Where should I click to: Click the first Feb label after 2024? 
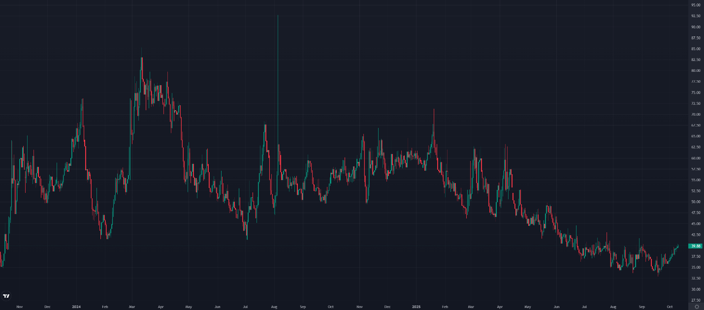pos(105,307)
